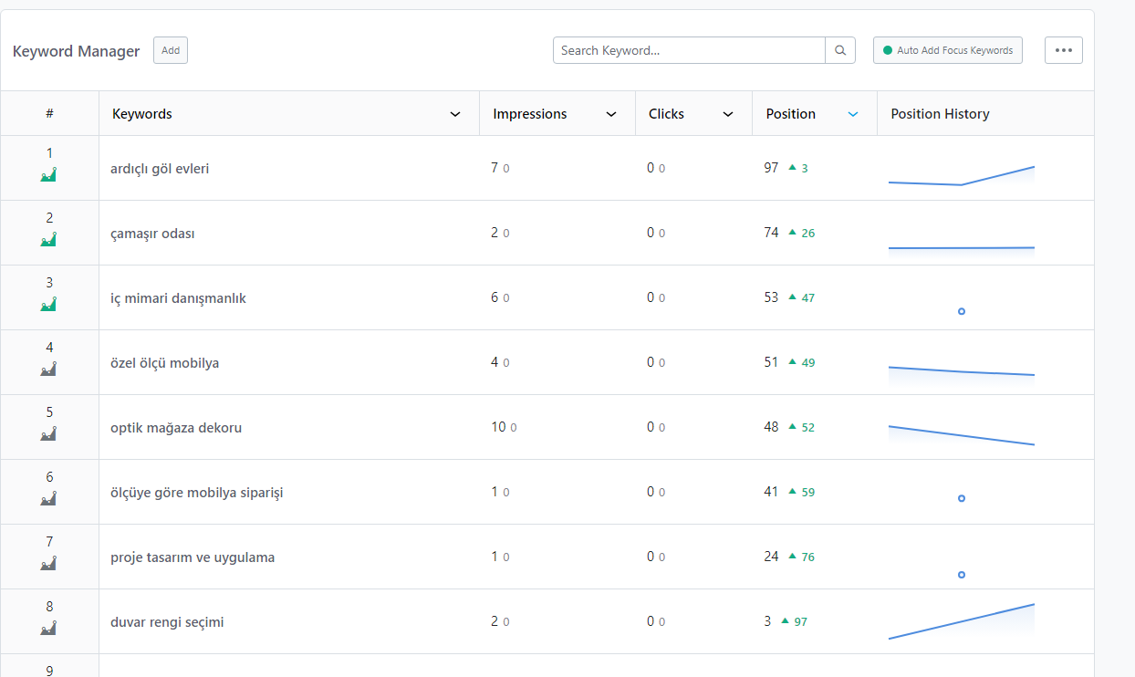Click position history chart for özel ölçü mobilya

pyautogui.click(x=962, y=372)
